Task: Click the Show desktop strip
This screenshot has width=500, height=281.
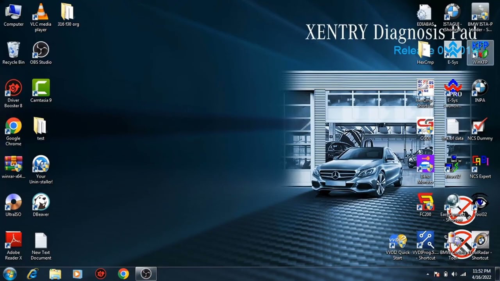Action: (x=497, y=274)
